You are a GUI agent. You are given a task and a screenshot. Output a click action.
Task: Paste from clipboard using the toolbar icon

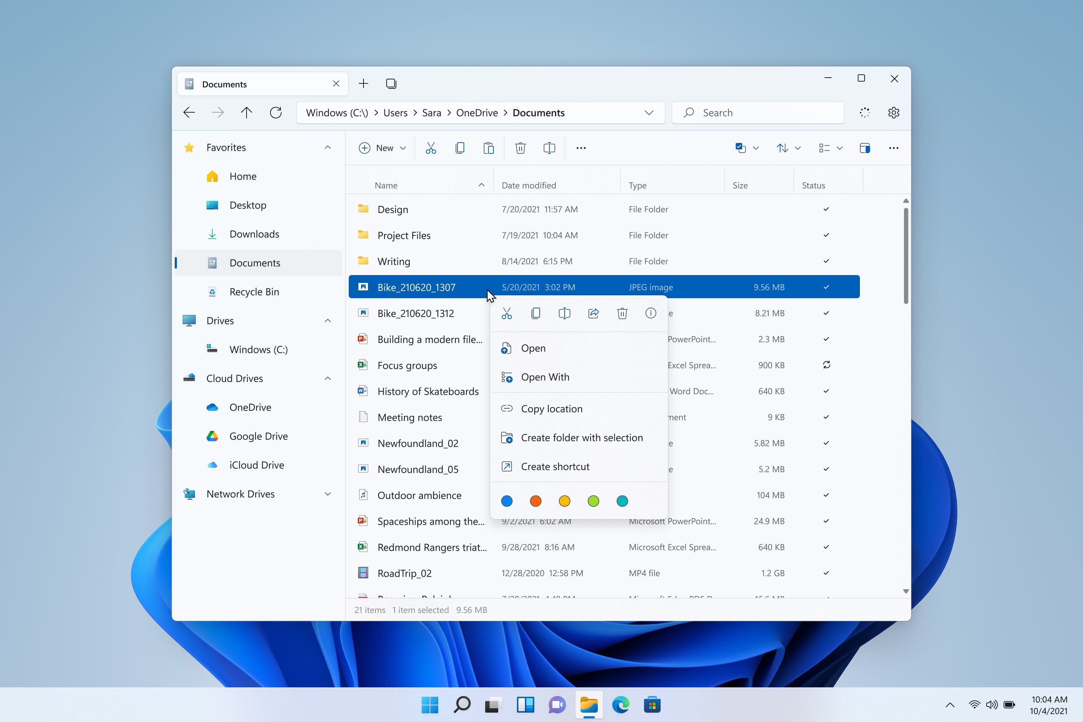(x=489, y=148)
